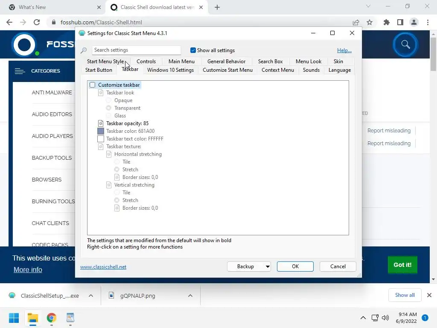
Task: Open a new Chrome tab
Action: click(x=217, y=7)
